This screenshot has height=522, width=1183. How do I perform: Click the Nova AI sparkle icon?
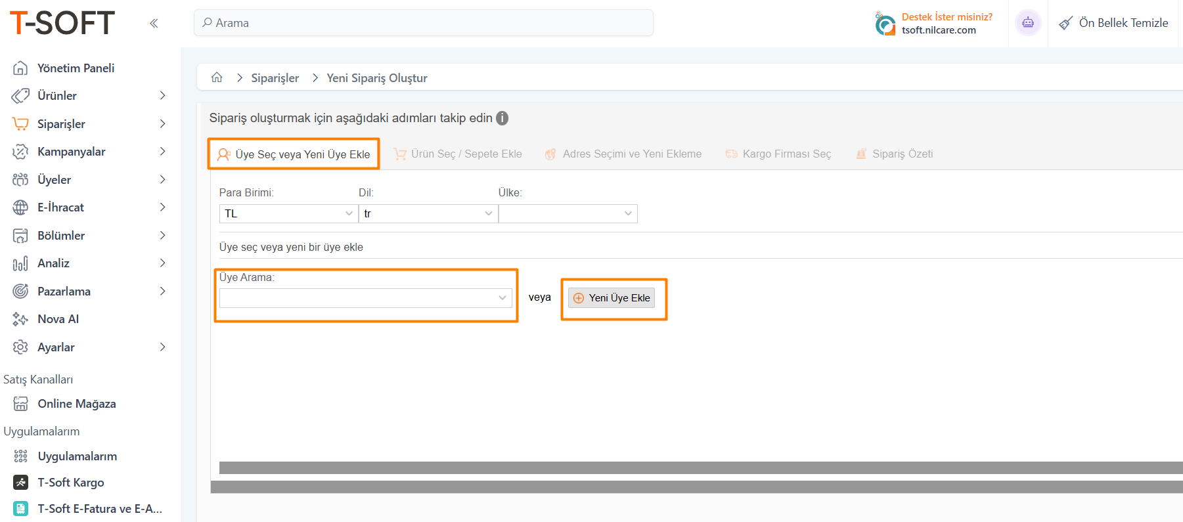[20, 319]
